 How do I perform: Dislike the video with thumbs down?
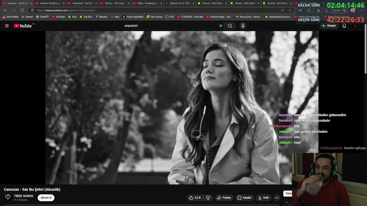[208, 198]
